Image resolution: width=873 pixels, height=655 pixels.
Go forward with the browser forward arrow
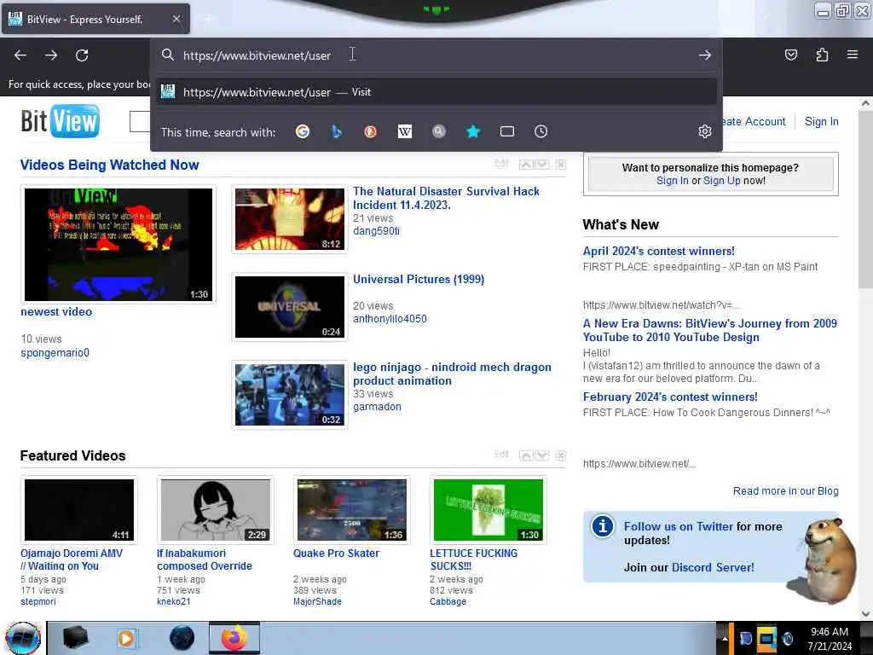(x=51, y=55)
